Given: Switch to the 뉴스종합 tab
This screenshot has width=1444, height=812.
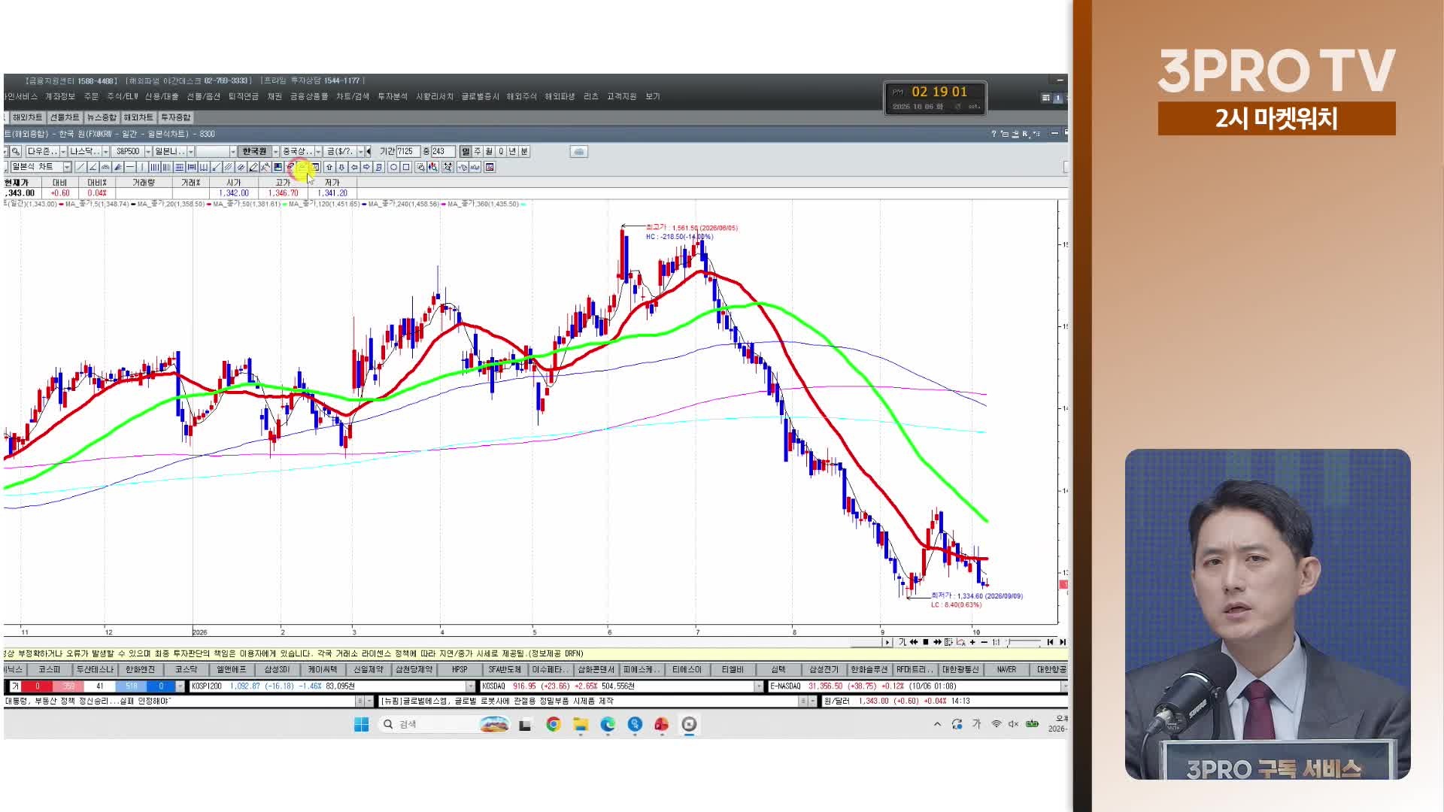Looking at the screenshot, I should 102,117.
